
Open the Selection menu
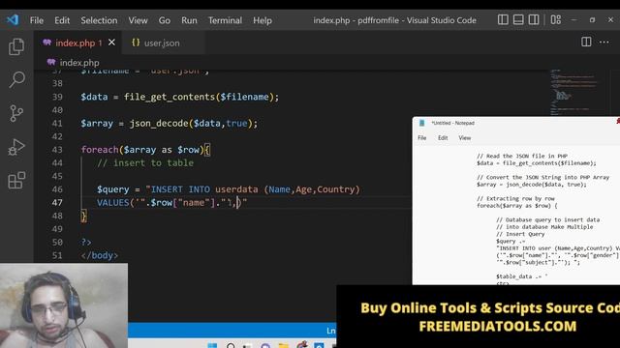click(x=99, y=20)
